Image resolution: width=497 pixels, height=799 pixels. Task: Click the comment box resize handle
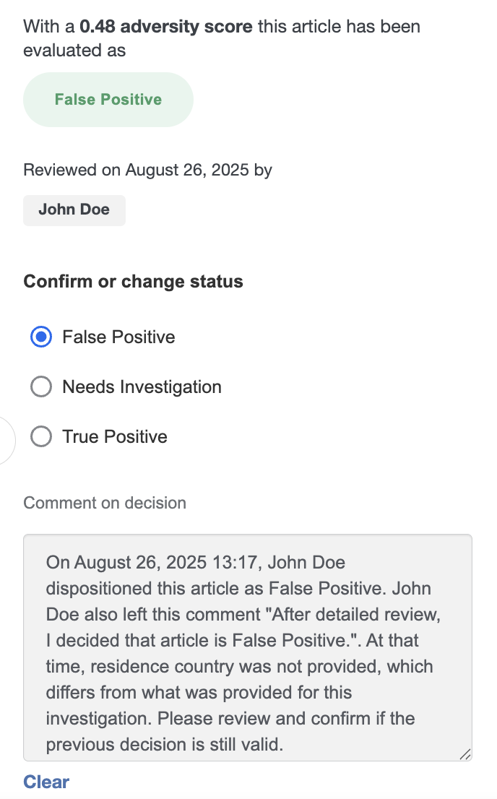click(465, 754)
